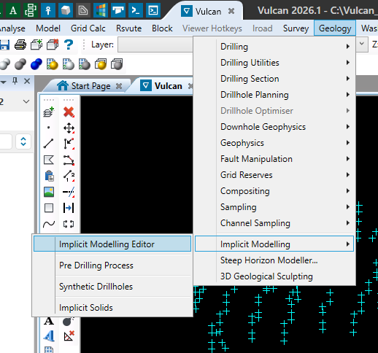Open the Block menu
Image resolution: width=378 pixels, height=353 pixels.
coord(162,28)
